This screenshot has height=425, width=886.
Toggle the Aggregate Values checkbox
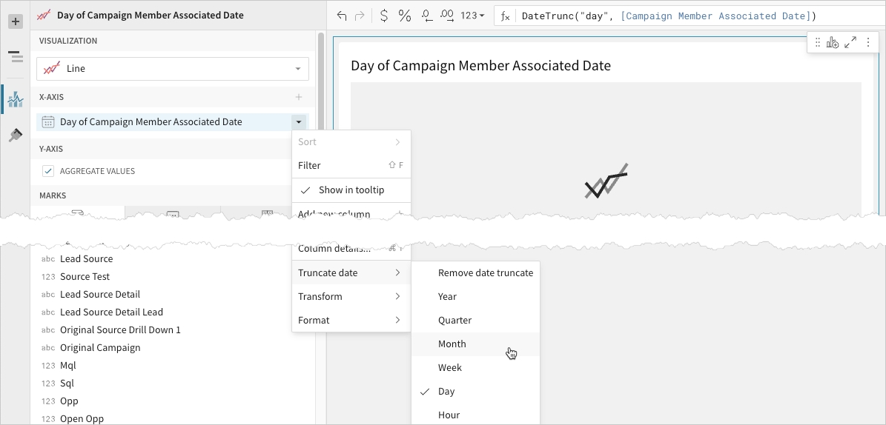(x=48, y=171)
